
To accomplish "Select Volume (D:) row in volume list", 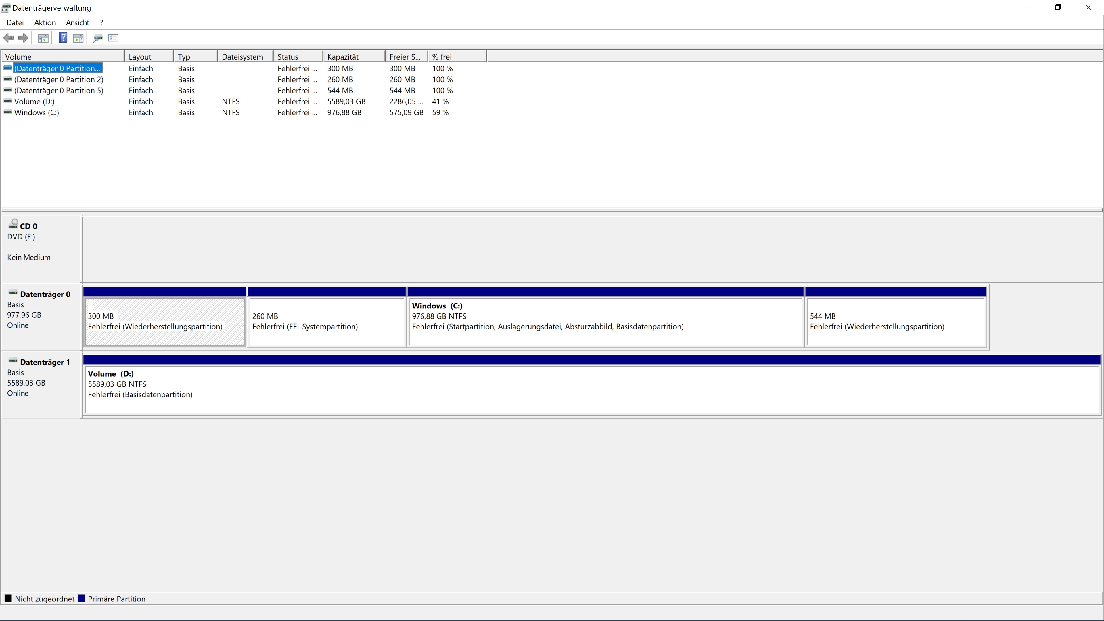I will point(34,101).
